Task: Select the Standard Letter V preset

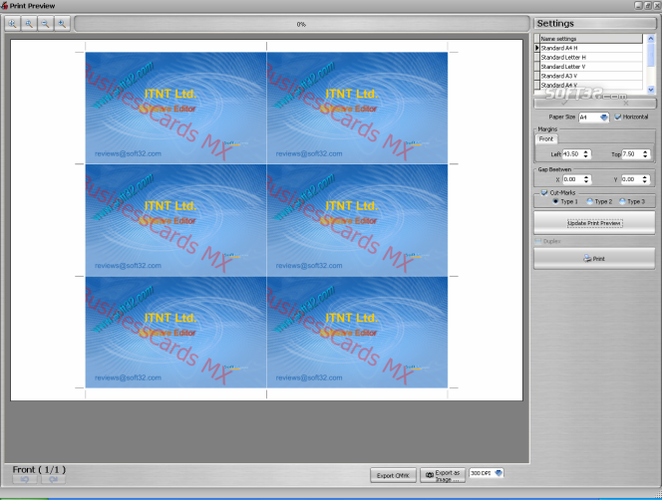Action: click(591, 67)
